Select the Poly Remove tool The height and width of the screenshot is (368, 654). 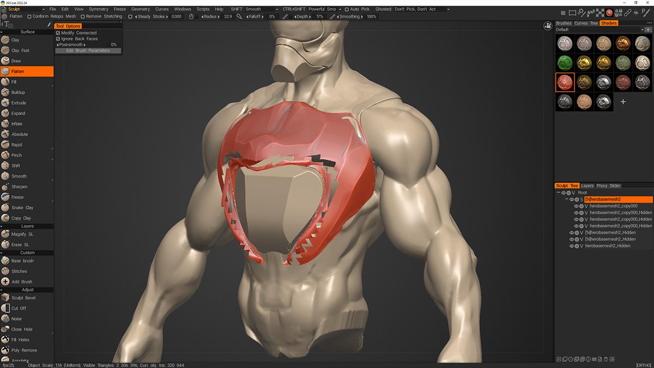[27, 350]
